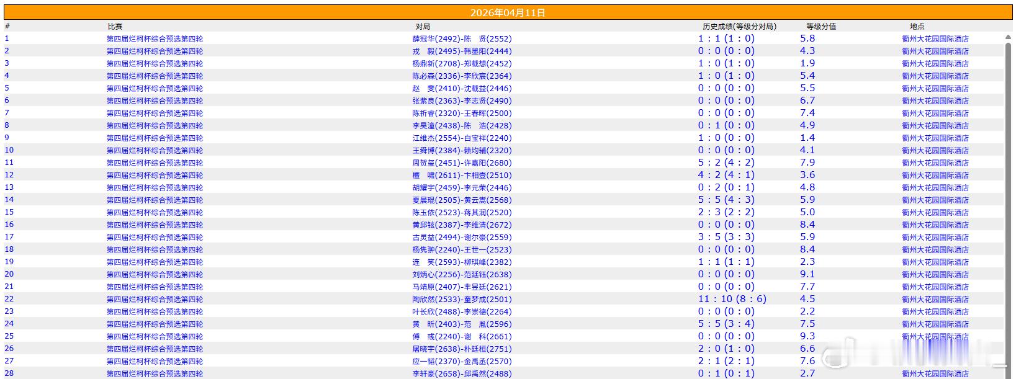Open the tournament link in row 14
Image resolution: width=1016 pixels, height=379 pixels.
pos(155,200)
